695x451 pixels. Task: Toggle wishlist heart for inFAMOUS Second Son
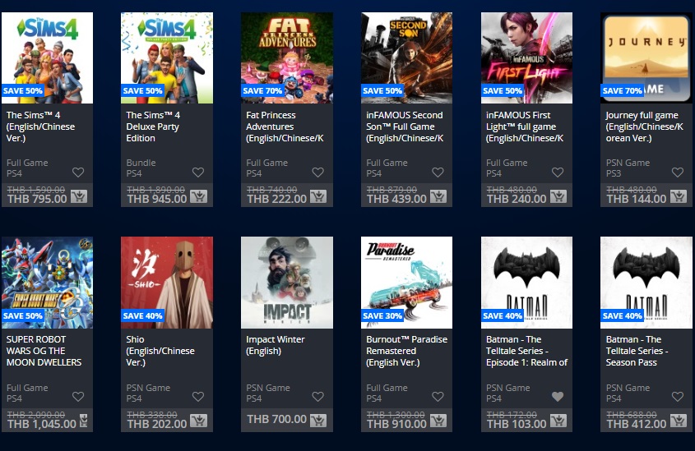coord(438,173)
